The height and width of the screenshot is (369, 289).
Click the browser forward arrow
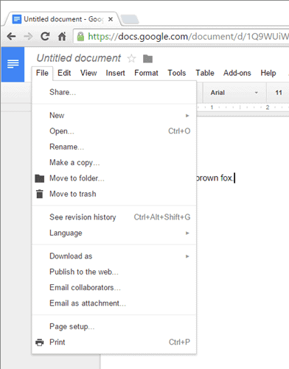click(x=28, y=37)
